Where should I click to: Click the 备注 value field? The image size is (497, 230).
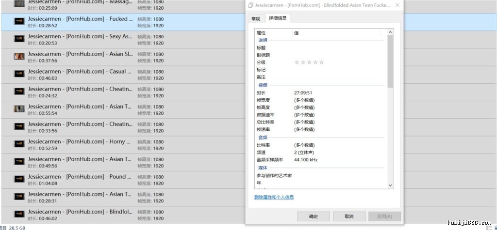pos(338,77)
